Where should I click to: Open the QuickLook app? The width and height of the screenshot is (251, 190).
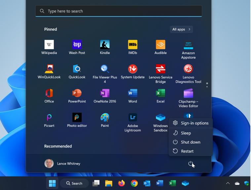pyautogui.click(x=77, y=71)
